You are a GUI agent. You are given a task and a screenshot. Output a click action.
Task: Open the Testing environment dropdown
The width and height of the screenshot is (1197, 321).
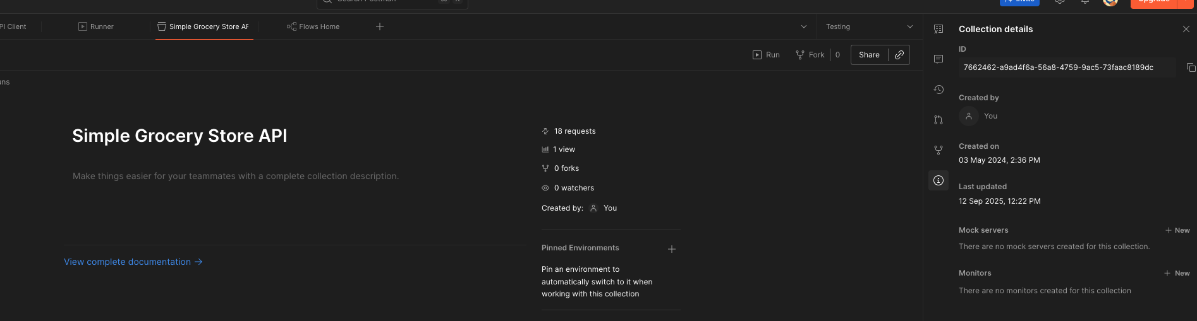870,26
